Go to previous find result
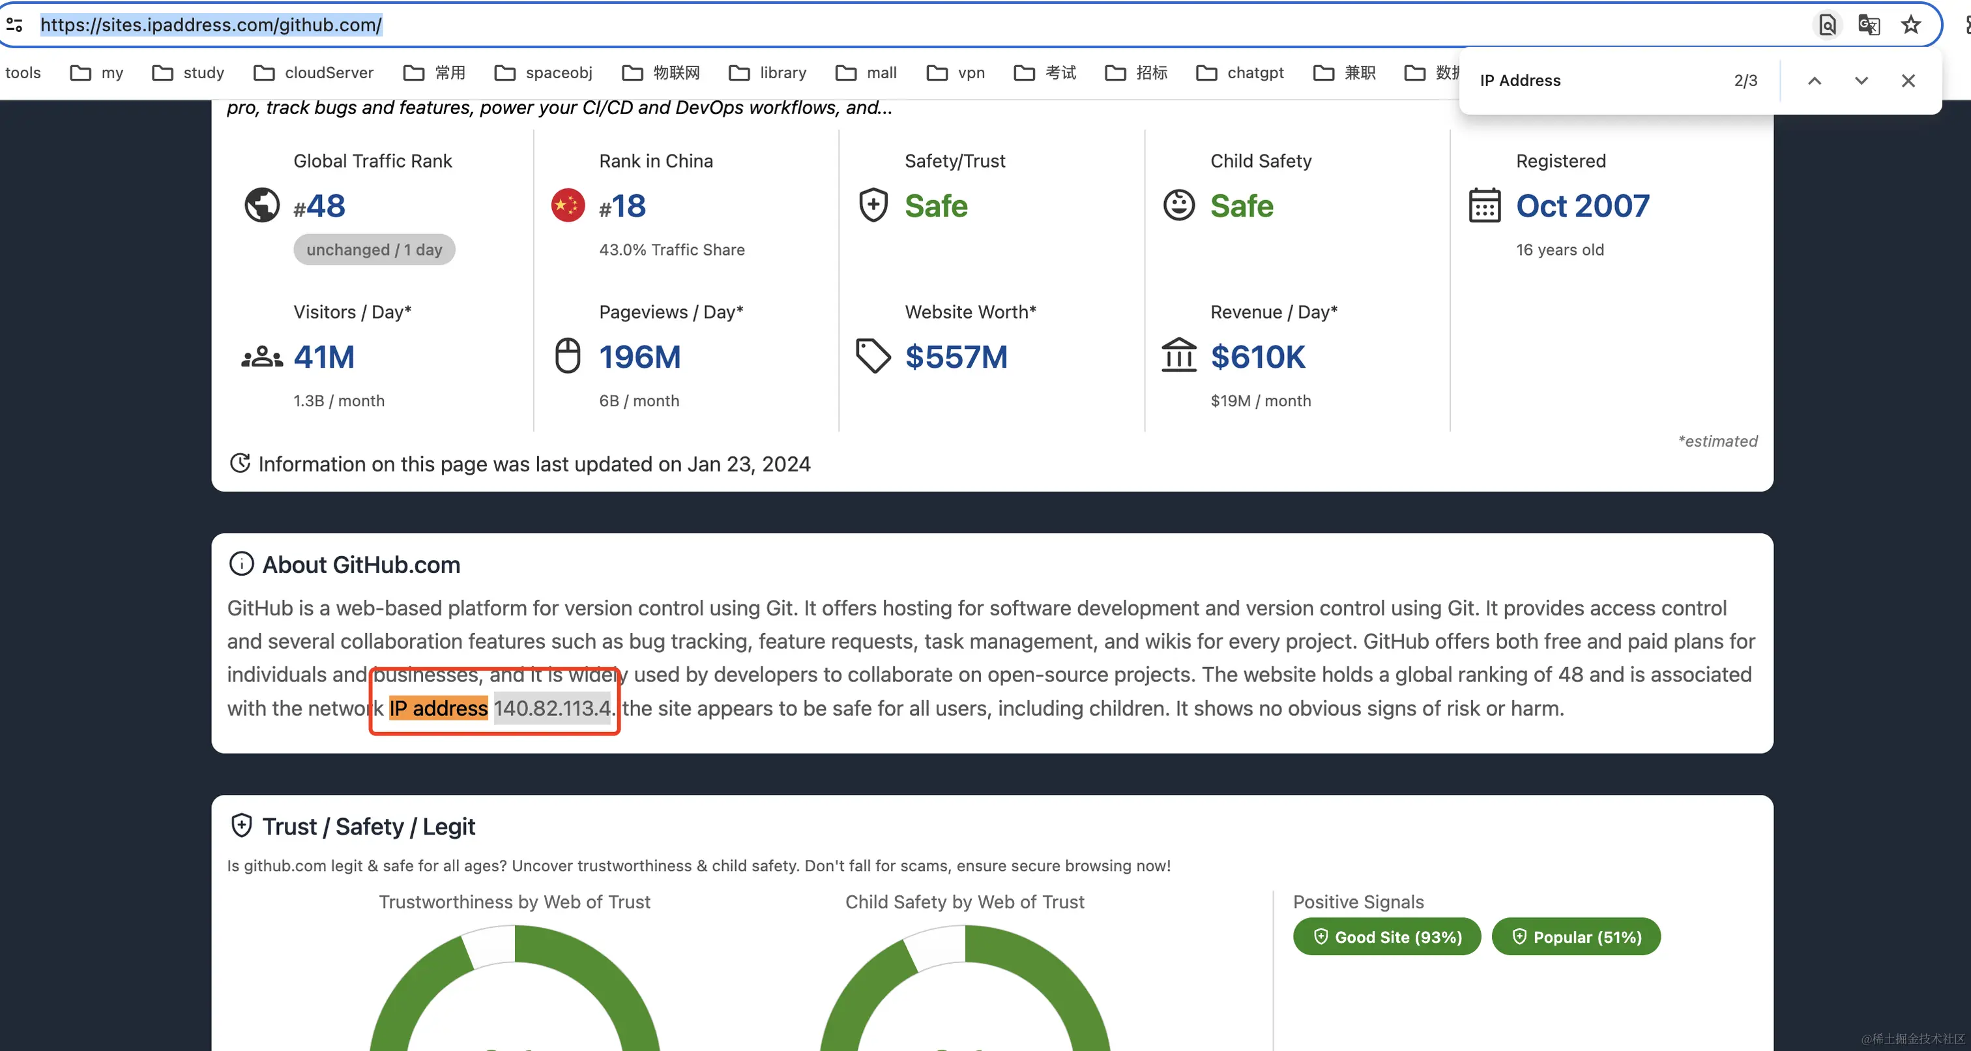The height and width of the screenshot is (1051, 1971). click(x=1814, y=80)
